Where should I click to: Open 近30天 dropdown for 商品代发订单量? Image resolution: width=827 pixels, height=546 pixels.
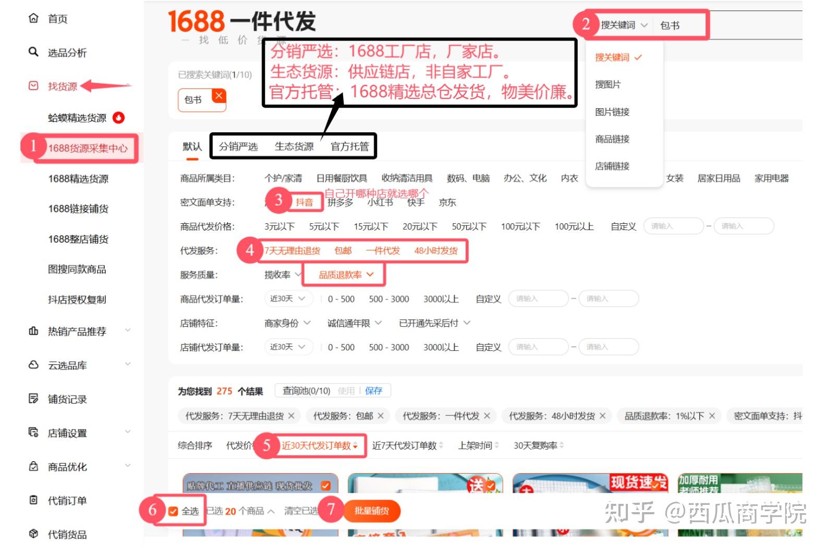point(288,299)
